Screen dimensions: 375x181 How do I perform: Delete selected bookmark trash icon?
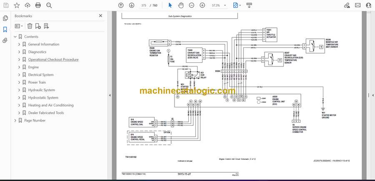click(x=30, y=26)
